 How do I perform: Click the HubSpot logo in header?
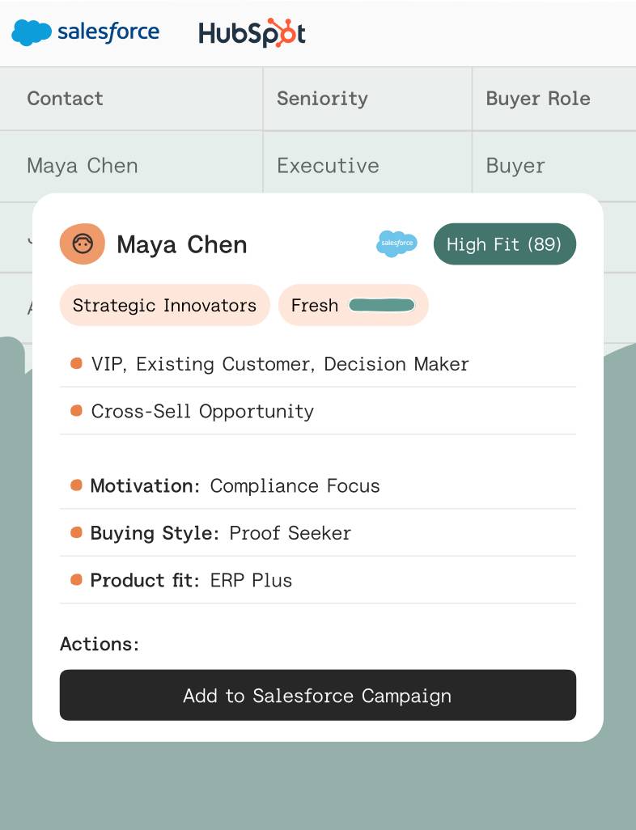pos(252,33)
